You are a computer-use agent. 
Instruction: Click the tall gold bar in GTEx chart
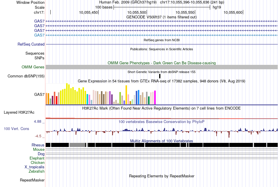coord(126,95)
